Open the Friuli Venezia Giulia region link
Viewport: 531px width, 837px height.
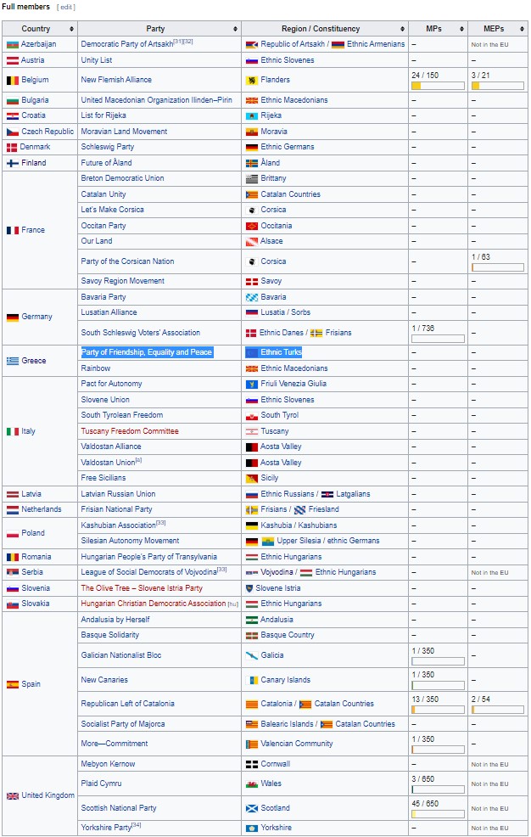293,384
